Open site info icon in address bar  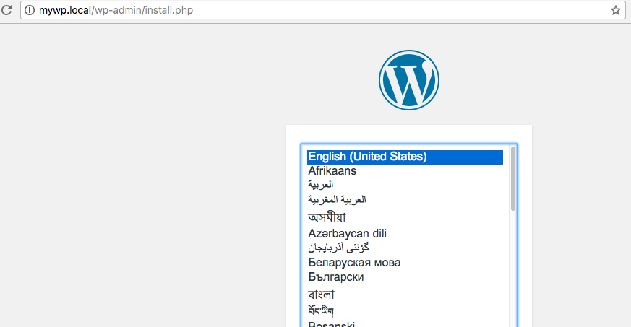tap(30, 10)
